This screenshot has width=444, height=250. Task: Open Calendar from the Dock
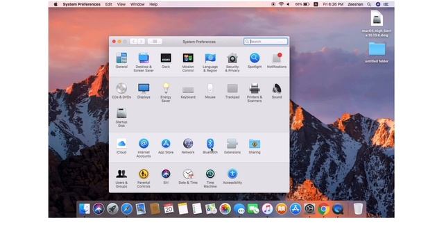pyautogui.click(x=169, y=209)
